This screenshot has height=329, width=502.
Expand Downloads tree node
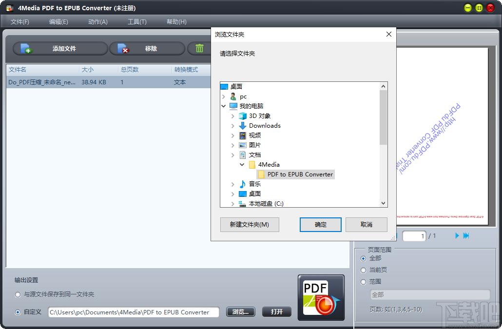tap(233, 126)
